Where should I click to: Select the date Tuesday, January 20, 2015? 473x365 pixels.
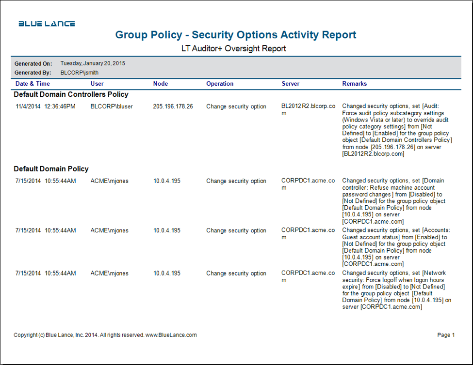tap(93, 63)
